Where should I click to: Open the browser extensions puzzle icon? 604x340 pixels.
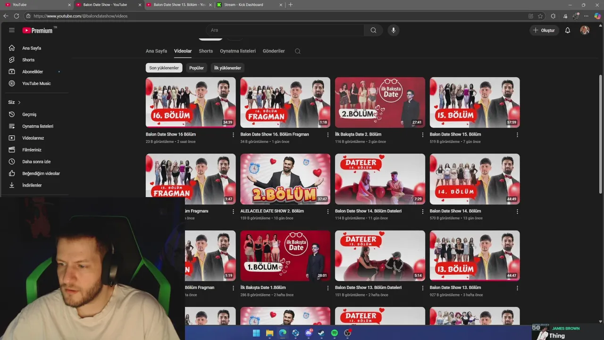click(x=553, y=16)
